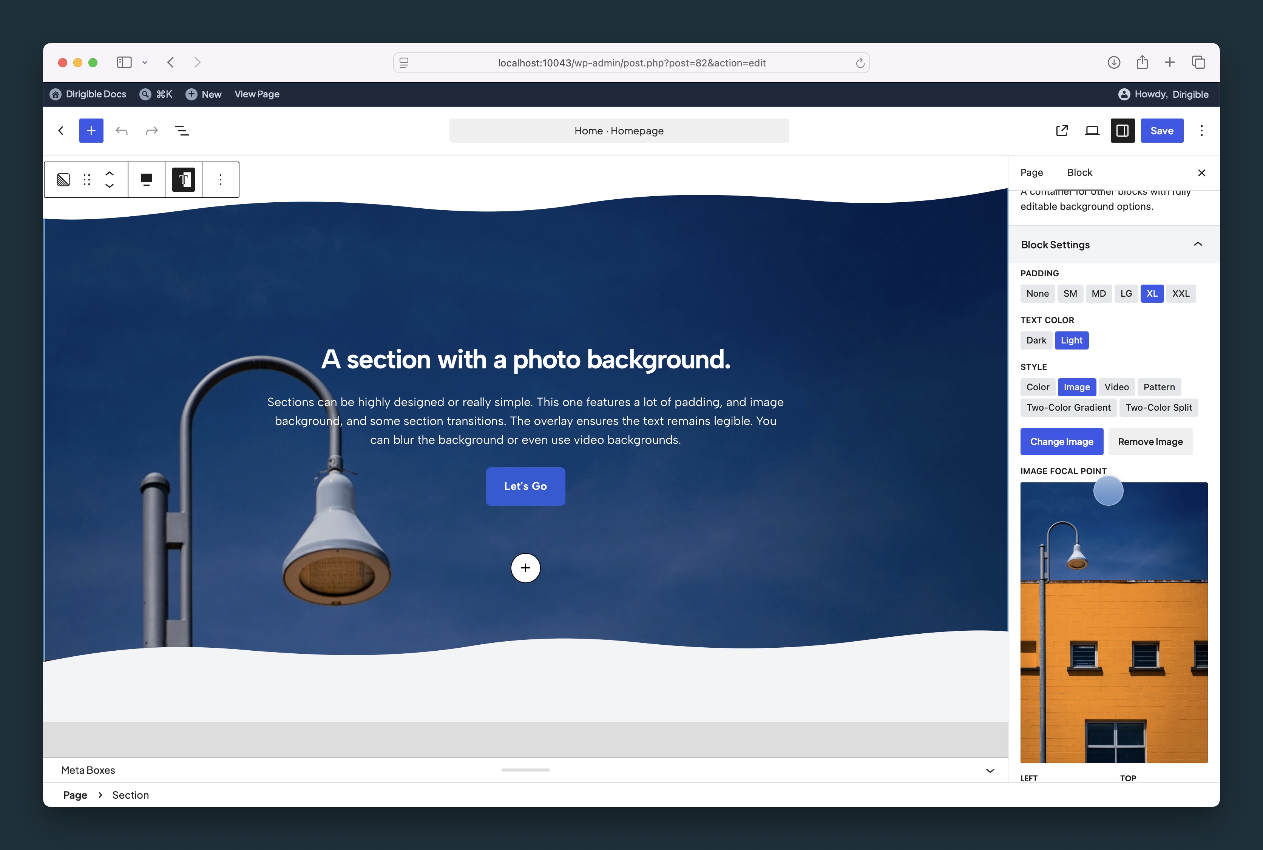Viewport: 1263px width, 850px height.
Task: Switch to the Page tab
Action: click(x=1031, y=172)
